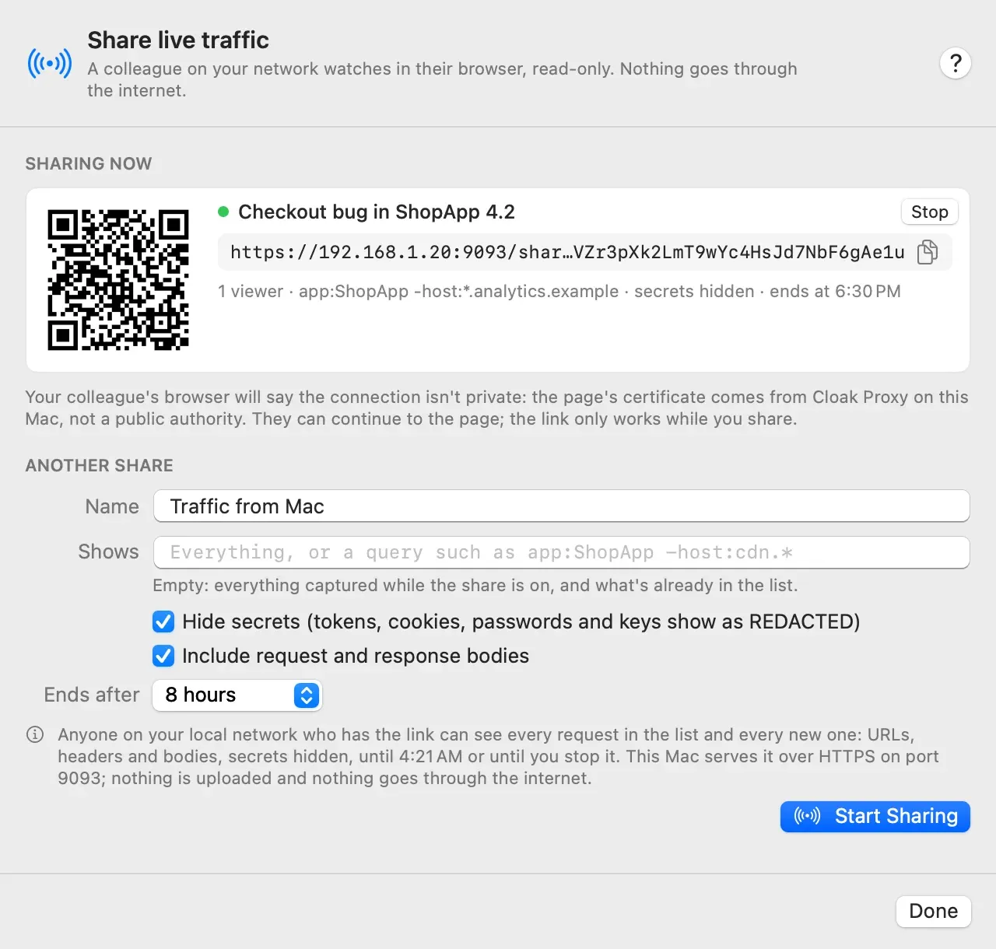The height and width of the screenshot is (949, 996).
Task: Click the ANOTHER SHARE section label
Action: (x=100, y=465)
